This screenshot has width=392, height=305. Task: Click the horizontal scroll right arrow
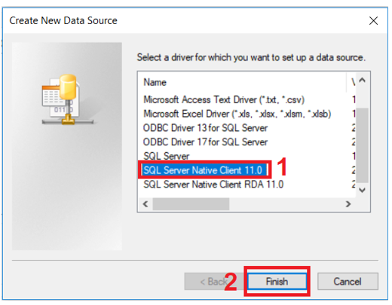tap(348, 204)
